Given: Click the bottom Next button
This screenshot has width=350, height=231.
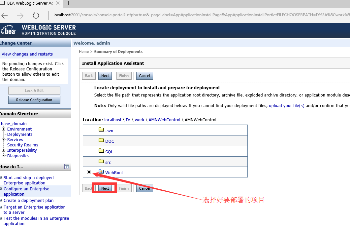Looking at the screenshot, I should click(105, 188).
